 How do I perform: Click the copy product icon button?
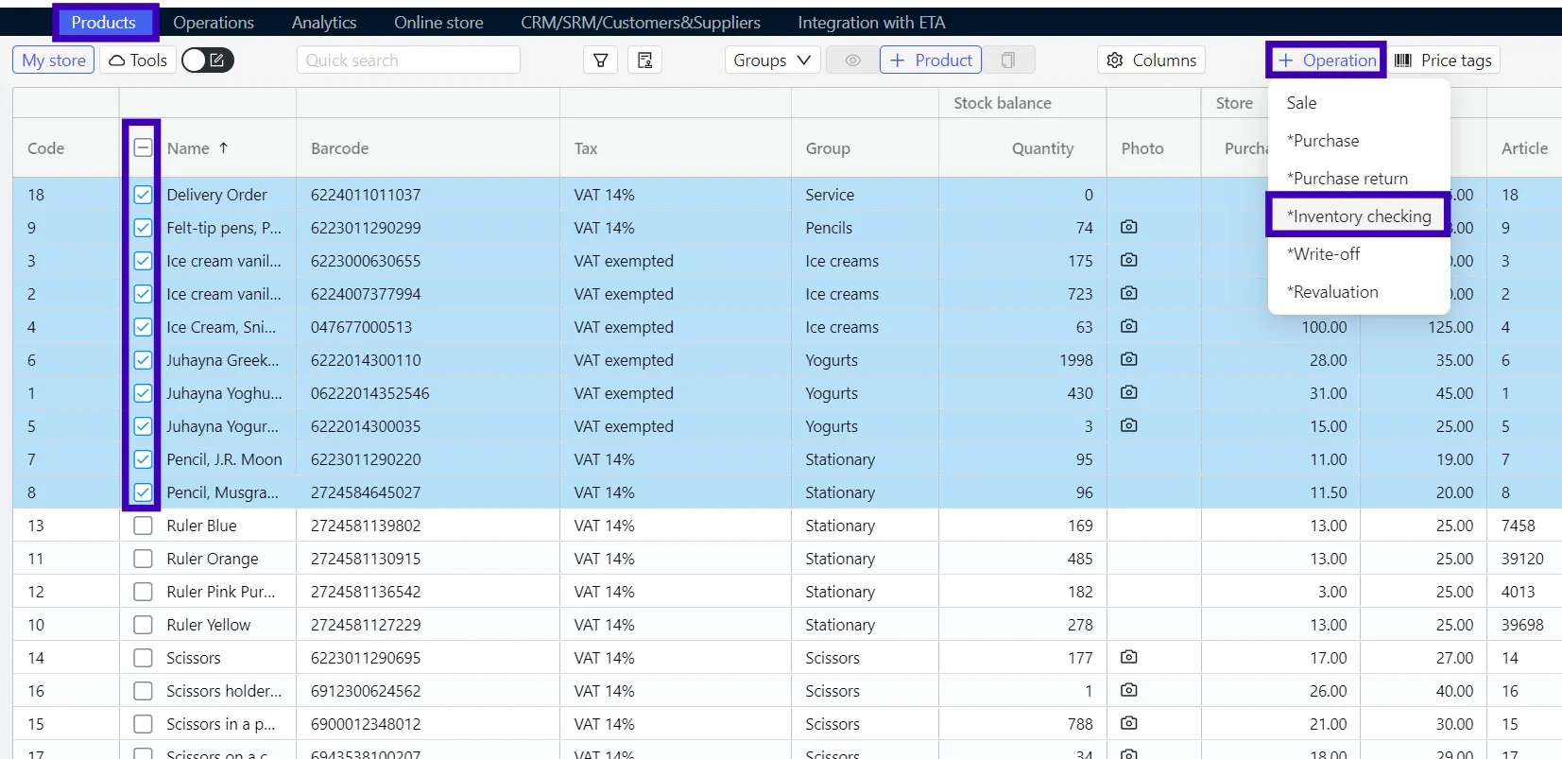point(1008,60)
